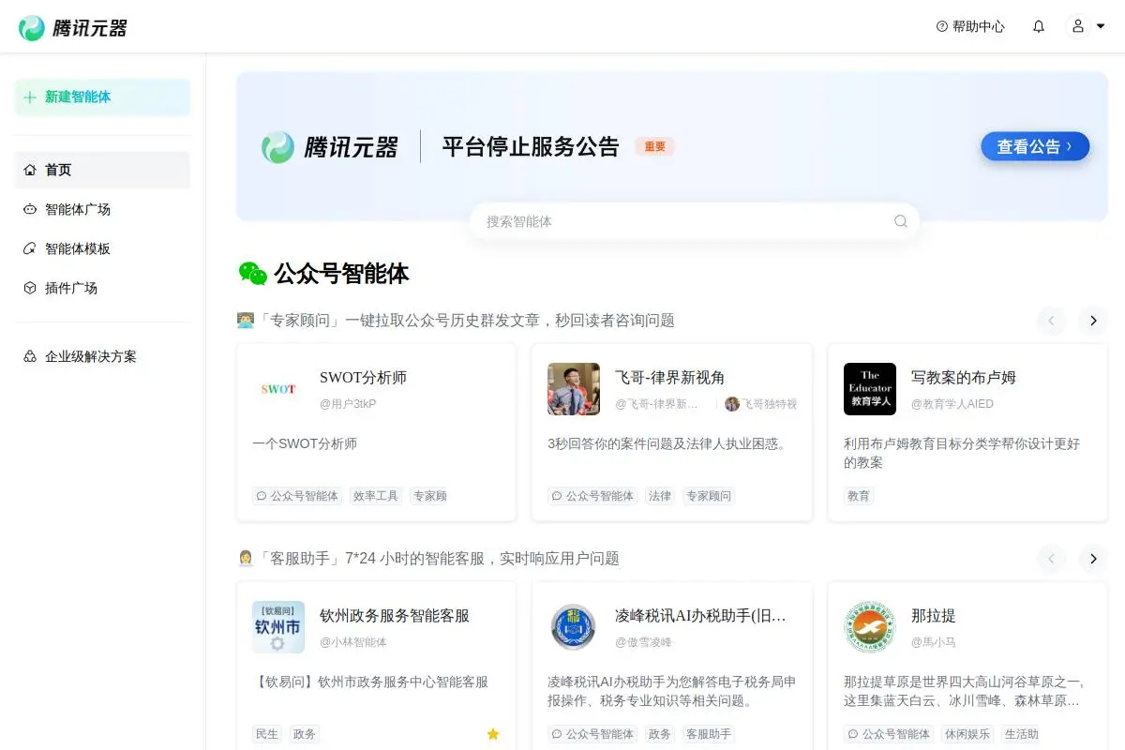Image resolution: width=1125 pixels, height=750 pixels.
Task: Click the plus icon in 新建智能体
Action: tap(30, 97)
